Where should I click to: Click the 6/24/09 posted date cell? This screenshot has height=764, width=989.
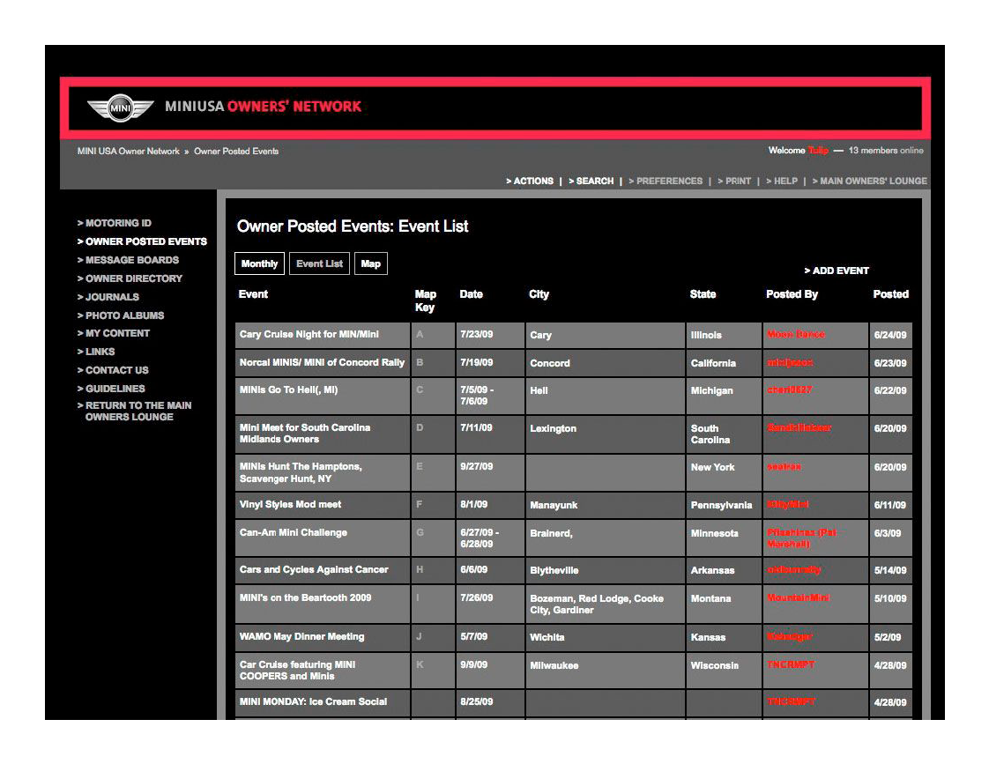click(890, 335)
